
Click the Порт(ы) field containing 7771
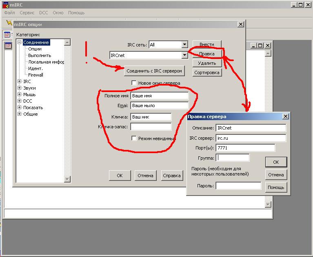(245, 148)
